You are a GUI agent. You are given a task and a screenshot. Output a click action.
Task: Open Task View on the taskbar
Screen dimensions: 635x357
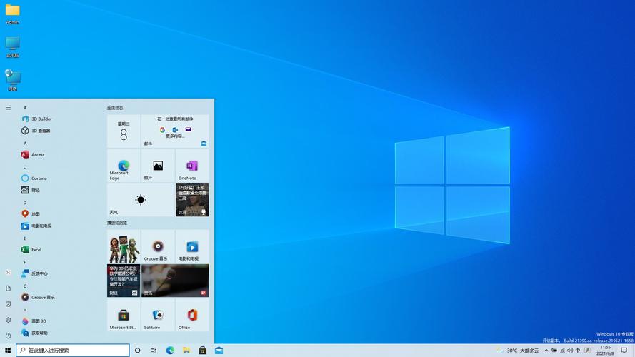(x=154, y=350)
